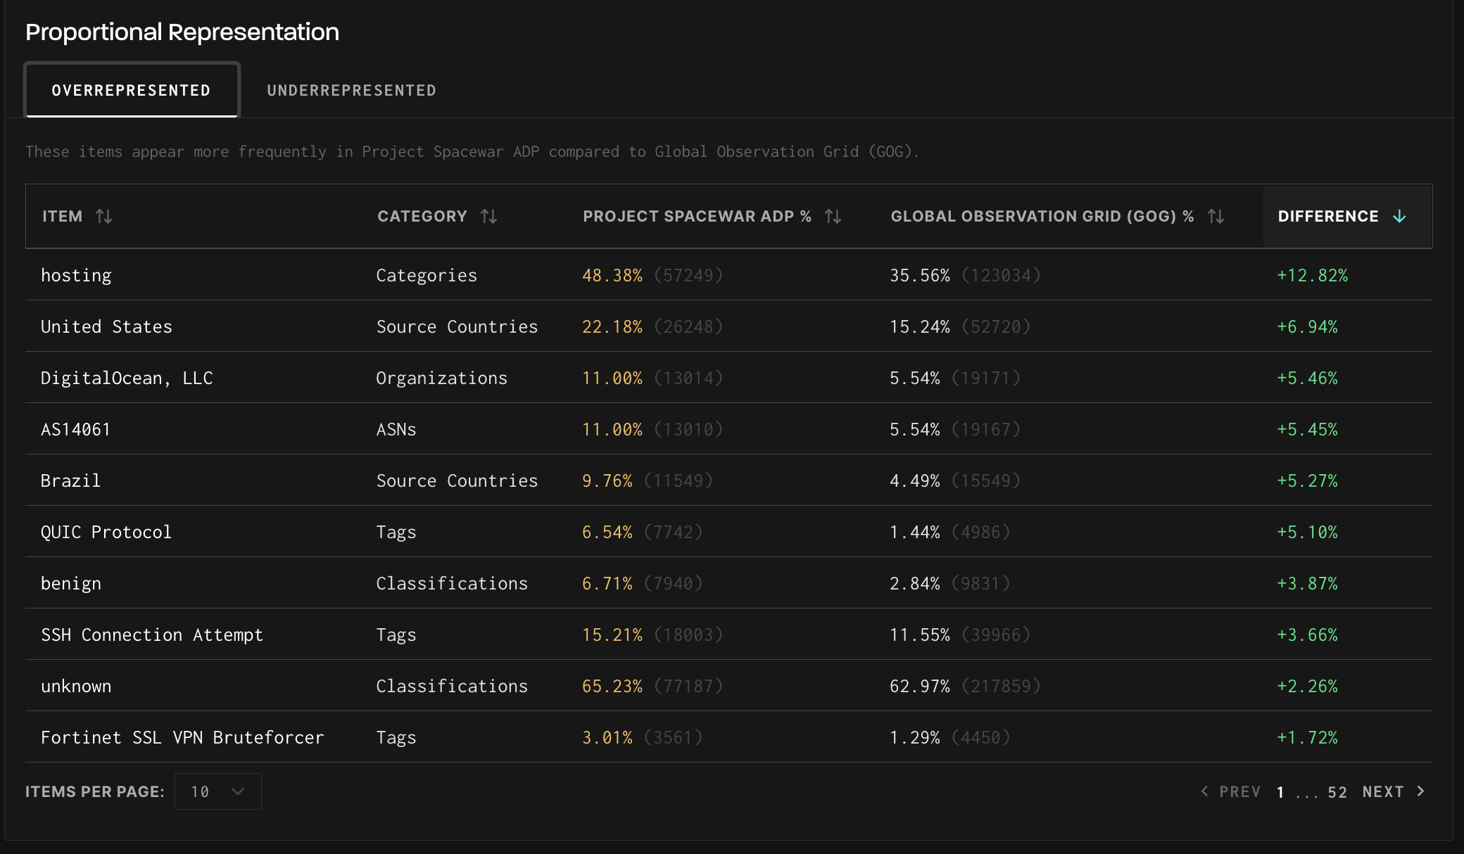1464x854 pixels.
Task: Click the chevron in items-per-page selector
Action: 238,791
